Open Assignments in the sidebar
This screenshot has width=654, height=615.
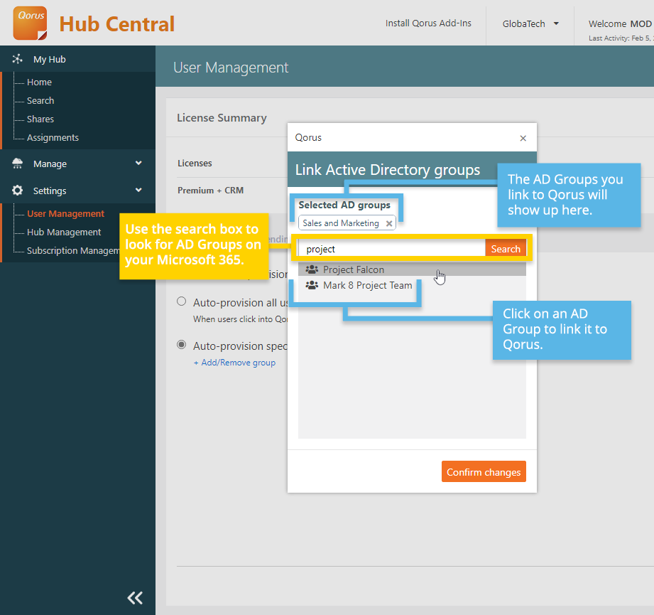[x=53, y=137]
